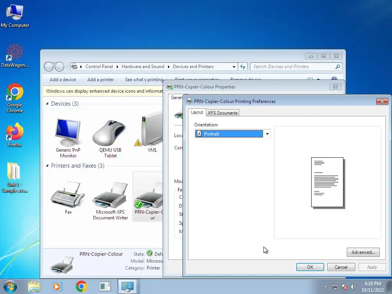Collapse the Printers and Faxes (3) group
The image size is (392, 294).
click(x=47, y=165)
